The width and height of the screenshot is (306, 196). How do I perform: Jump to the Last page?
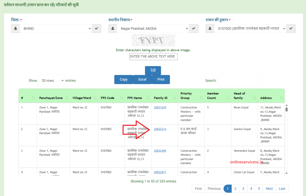(x=282, y=189)
